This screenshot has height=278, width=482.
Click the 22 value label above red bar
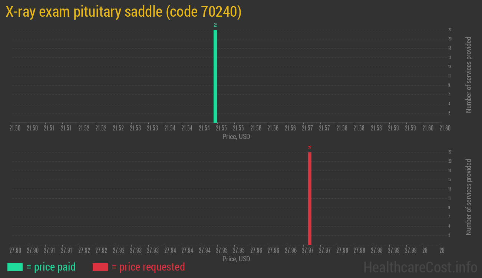[x=310, y=148]
